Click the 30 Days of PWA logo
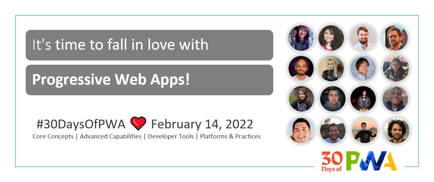Image resolution: width=434 pixels, height=182 pixels. (x=359, y=162)
